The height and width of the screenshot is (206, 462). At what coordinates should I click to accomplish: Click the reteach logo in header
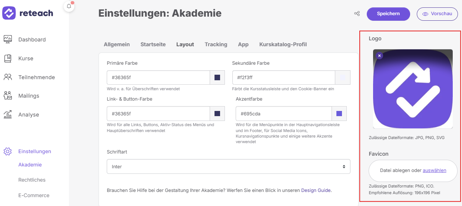click(28, 13)
